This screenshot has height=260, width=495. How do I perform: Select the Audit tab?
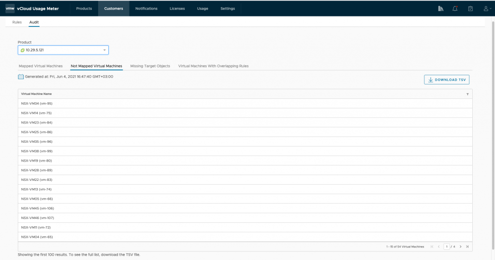[34, 22]
